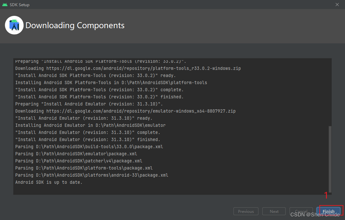Click the Finish button

coord(328,211)
